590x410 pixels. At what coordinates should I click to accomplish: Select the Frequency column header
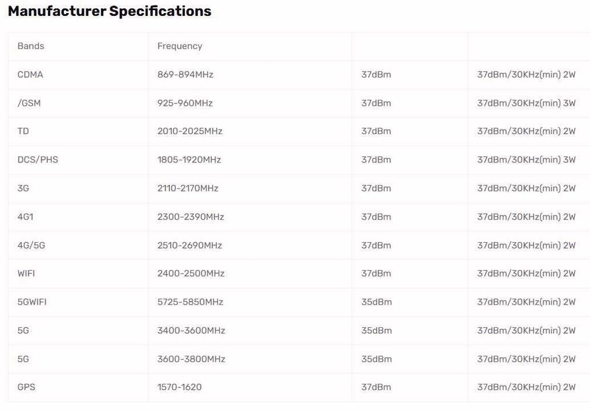(179, 46)
